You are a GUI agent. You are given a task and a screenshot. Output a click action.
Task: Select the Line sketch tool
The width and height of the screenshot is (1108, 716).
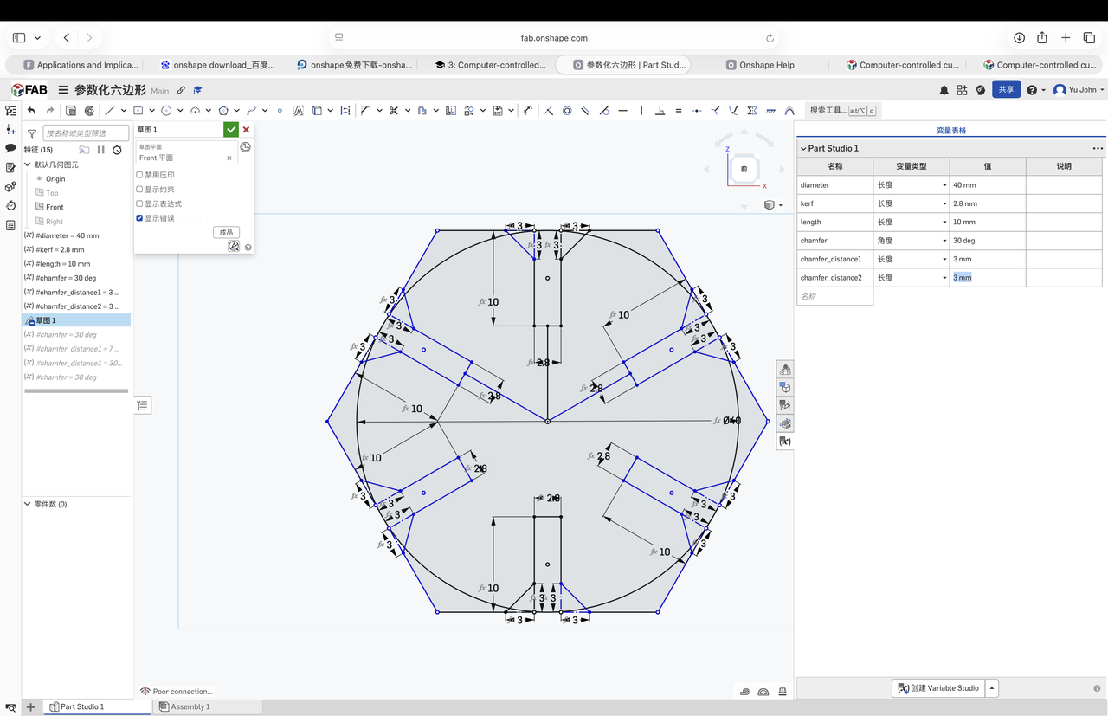pos(110,111)
